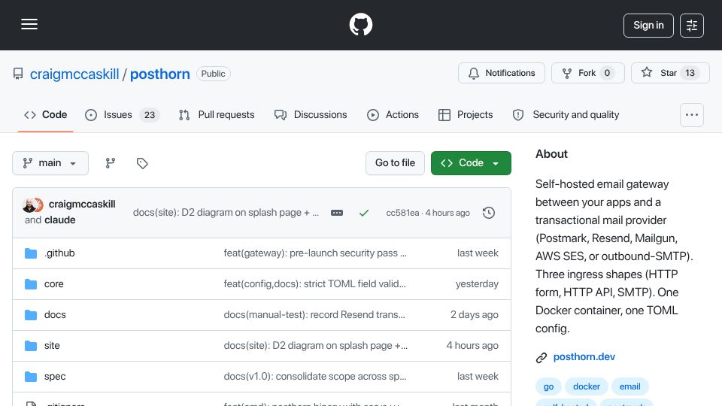Viewport: 722px width, 406px height.
Task: Select the 'email' topic tag
Action: click(629, 386)
